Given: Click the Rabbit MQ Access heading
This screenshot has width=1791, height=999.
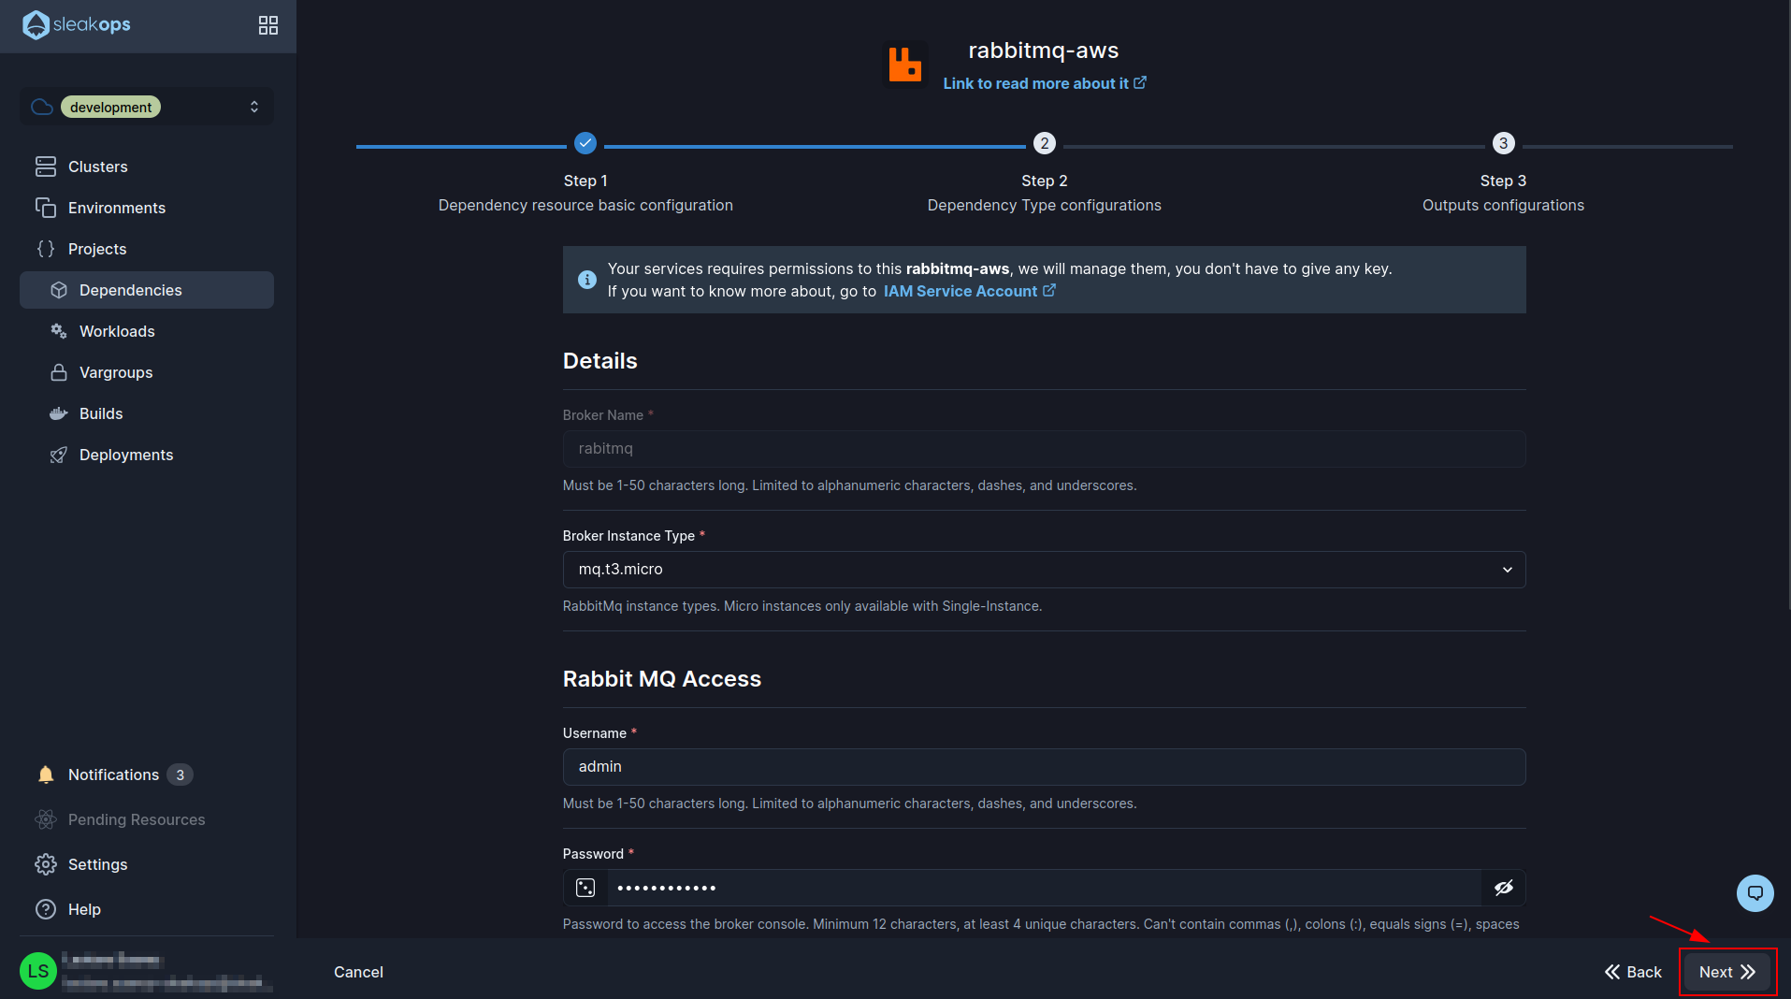Looking at the screenshot, I should 662,679.
